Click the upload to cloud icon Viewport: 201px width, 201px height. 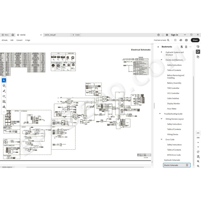(x=181, y=40)
